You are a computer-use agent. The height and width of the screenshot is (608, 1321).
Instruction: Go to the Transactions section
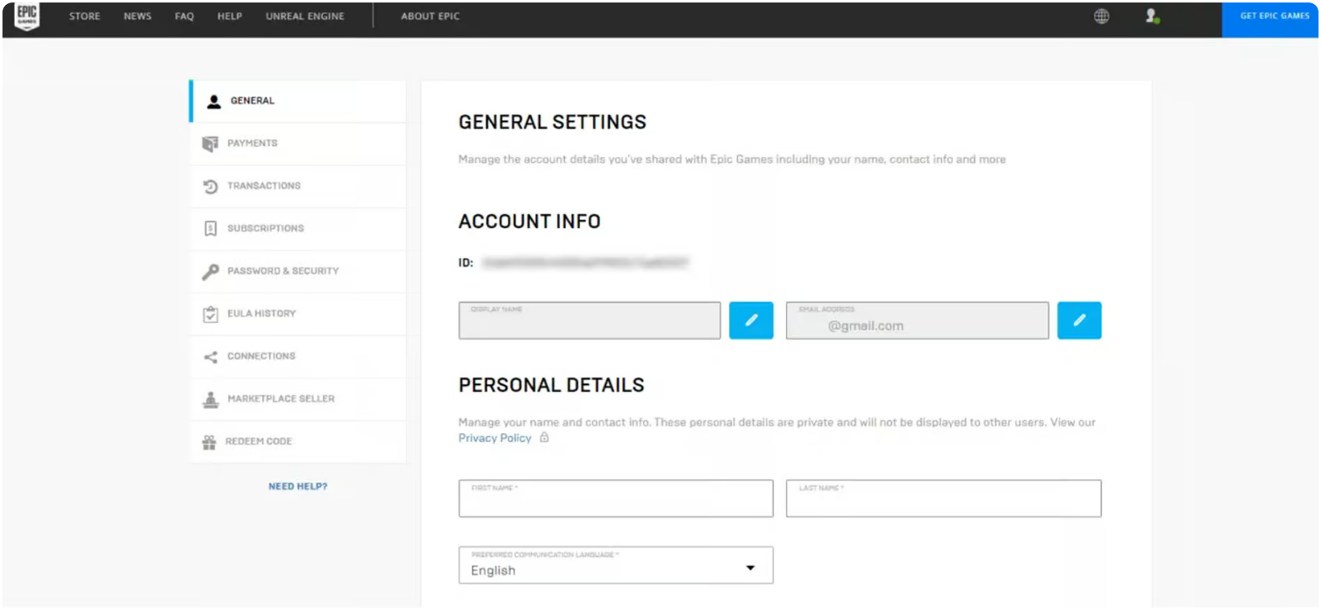298,186
